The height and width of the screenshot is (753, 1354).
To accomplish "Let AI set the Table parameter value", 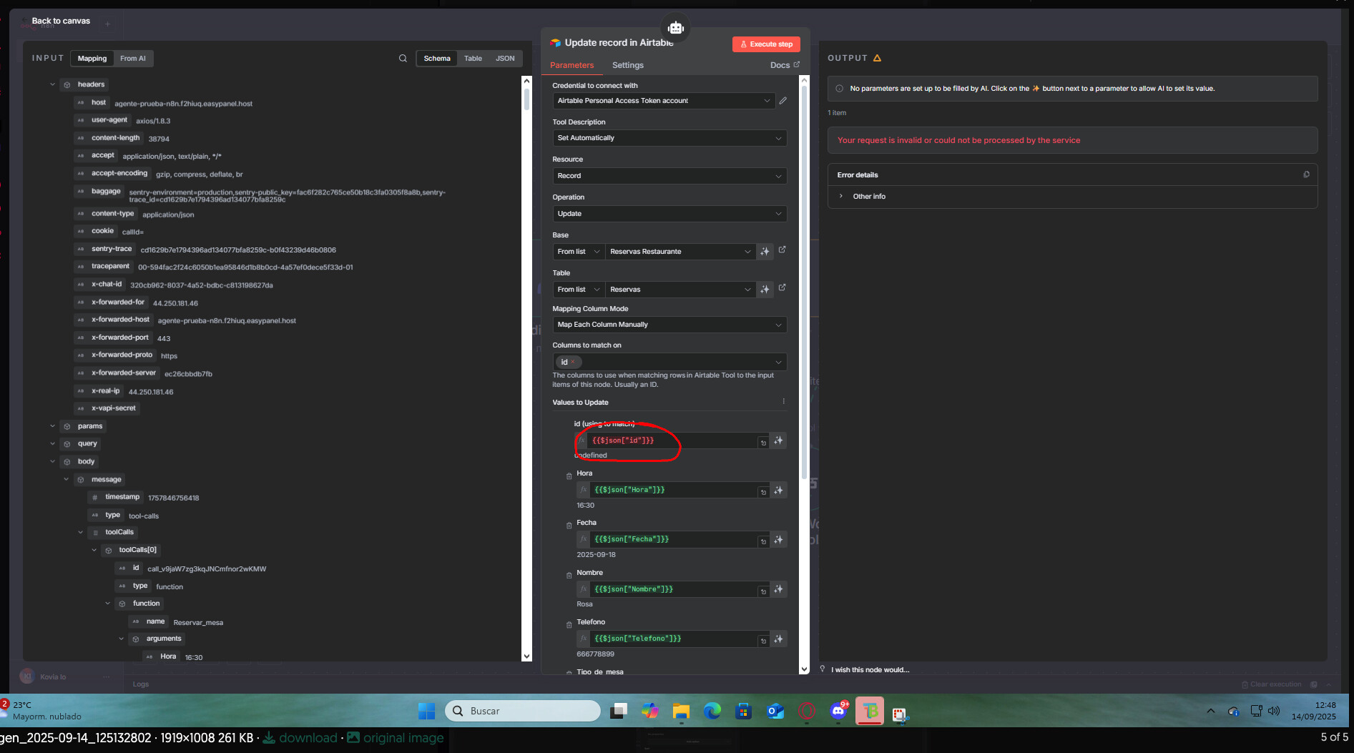I will (765, 290).
